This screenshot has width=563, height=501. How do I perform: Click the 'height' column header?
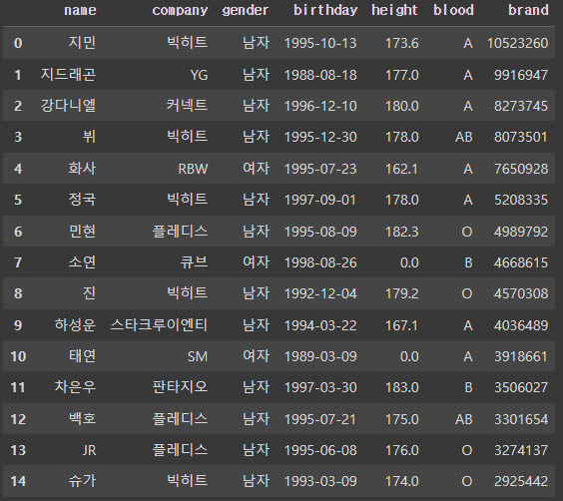[x=394, y=11]
